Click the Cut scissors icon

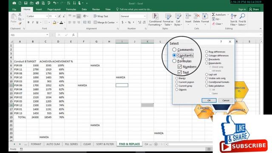[20, 14]
